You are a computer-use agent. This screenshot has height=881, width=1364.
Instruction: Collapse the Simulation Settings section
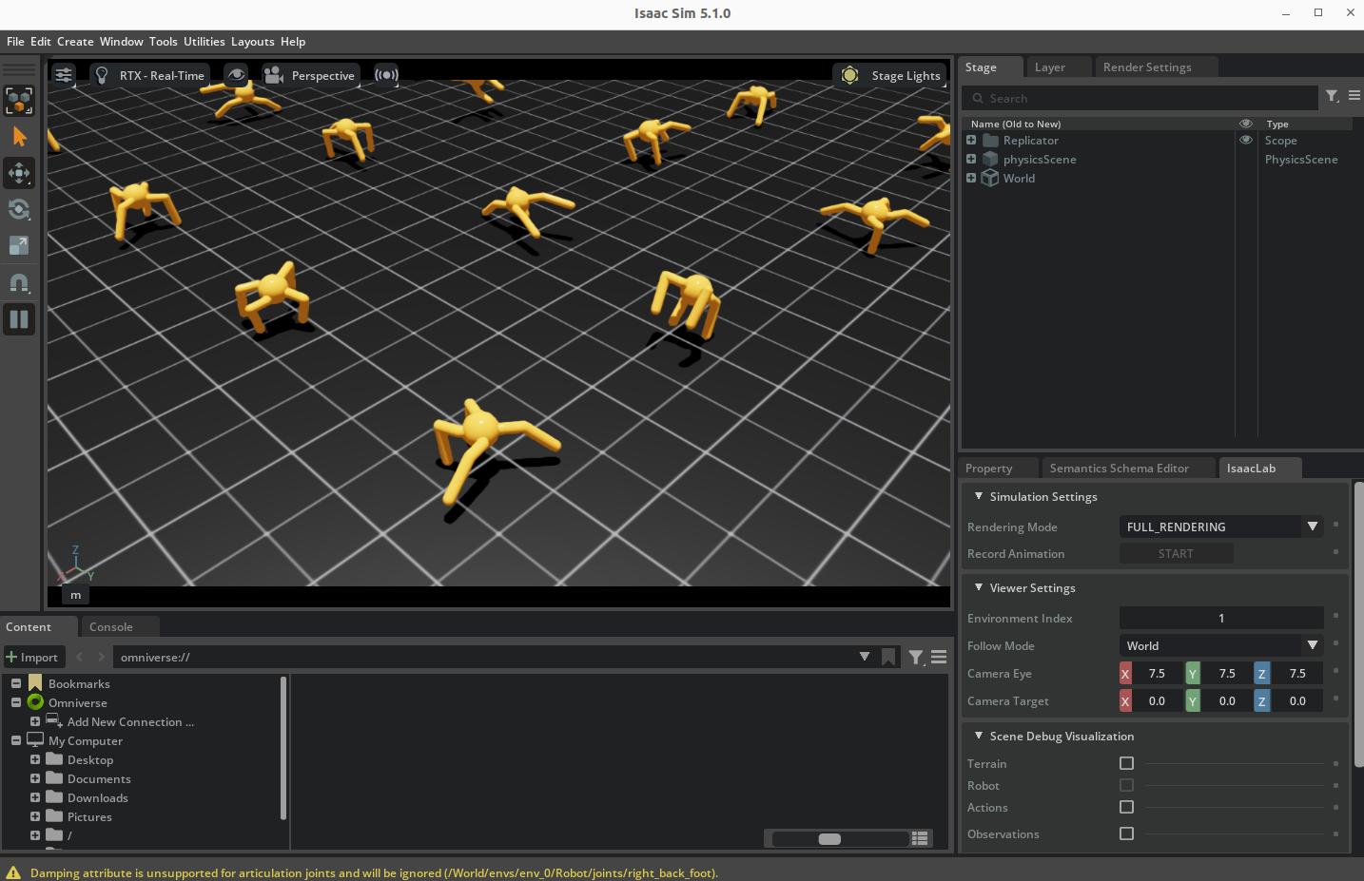(979, 496)
